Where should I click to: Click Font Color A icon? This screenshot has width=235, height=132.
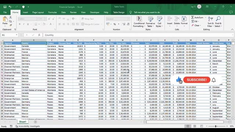click(51, 24)
